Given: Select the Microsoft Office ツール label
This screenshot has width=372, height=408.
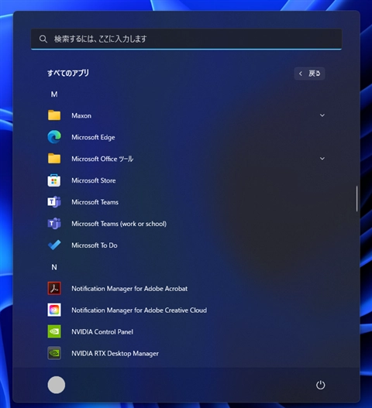Looking at the screenshot, I should coord(102,159).
